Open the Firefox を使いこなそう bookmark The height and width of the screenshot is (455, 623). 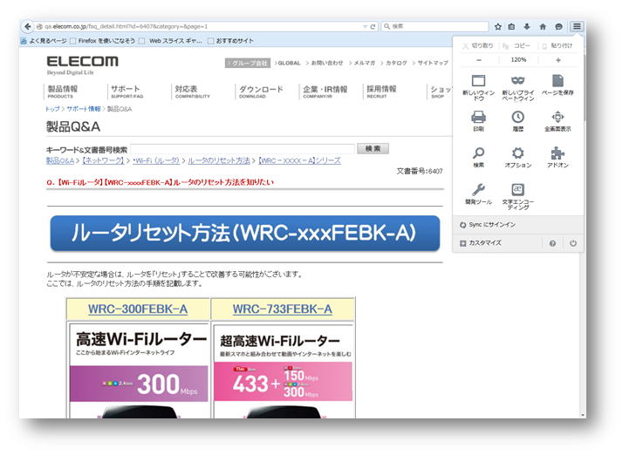(x=102, y=40)
